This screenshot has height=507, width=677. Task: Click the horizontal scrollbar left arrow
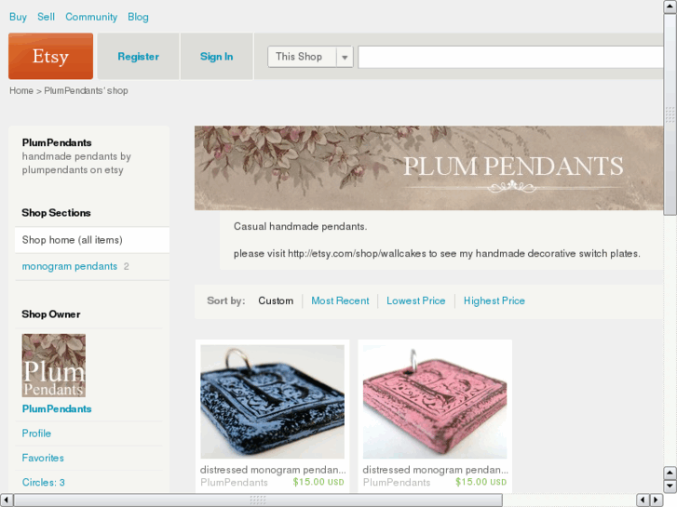pyautogui.click(x=7, y=500)
